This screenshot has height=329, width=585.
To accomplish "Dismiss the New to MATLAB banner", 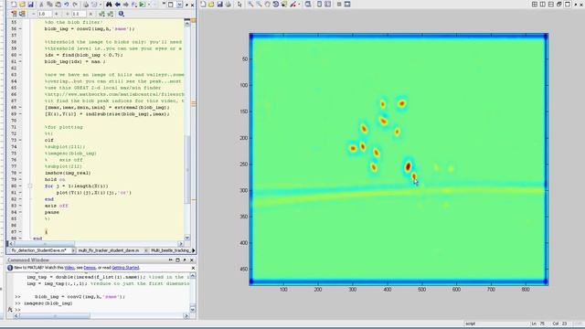I will click(193, 268).
